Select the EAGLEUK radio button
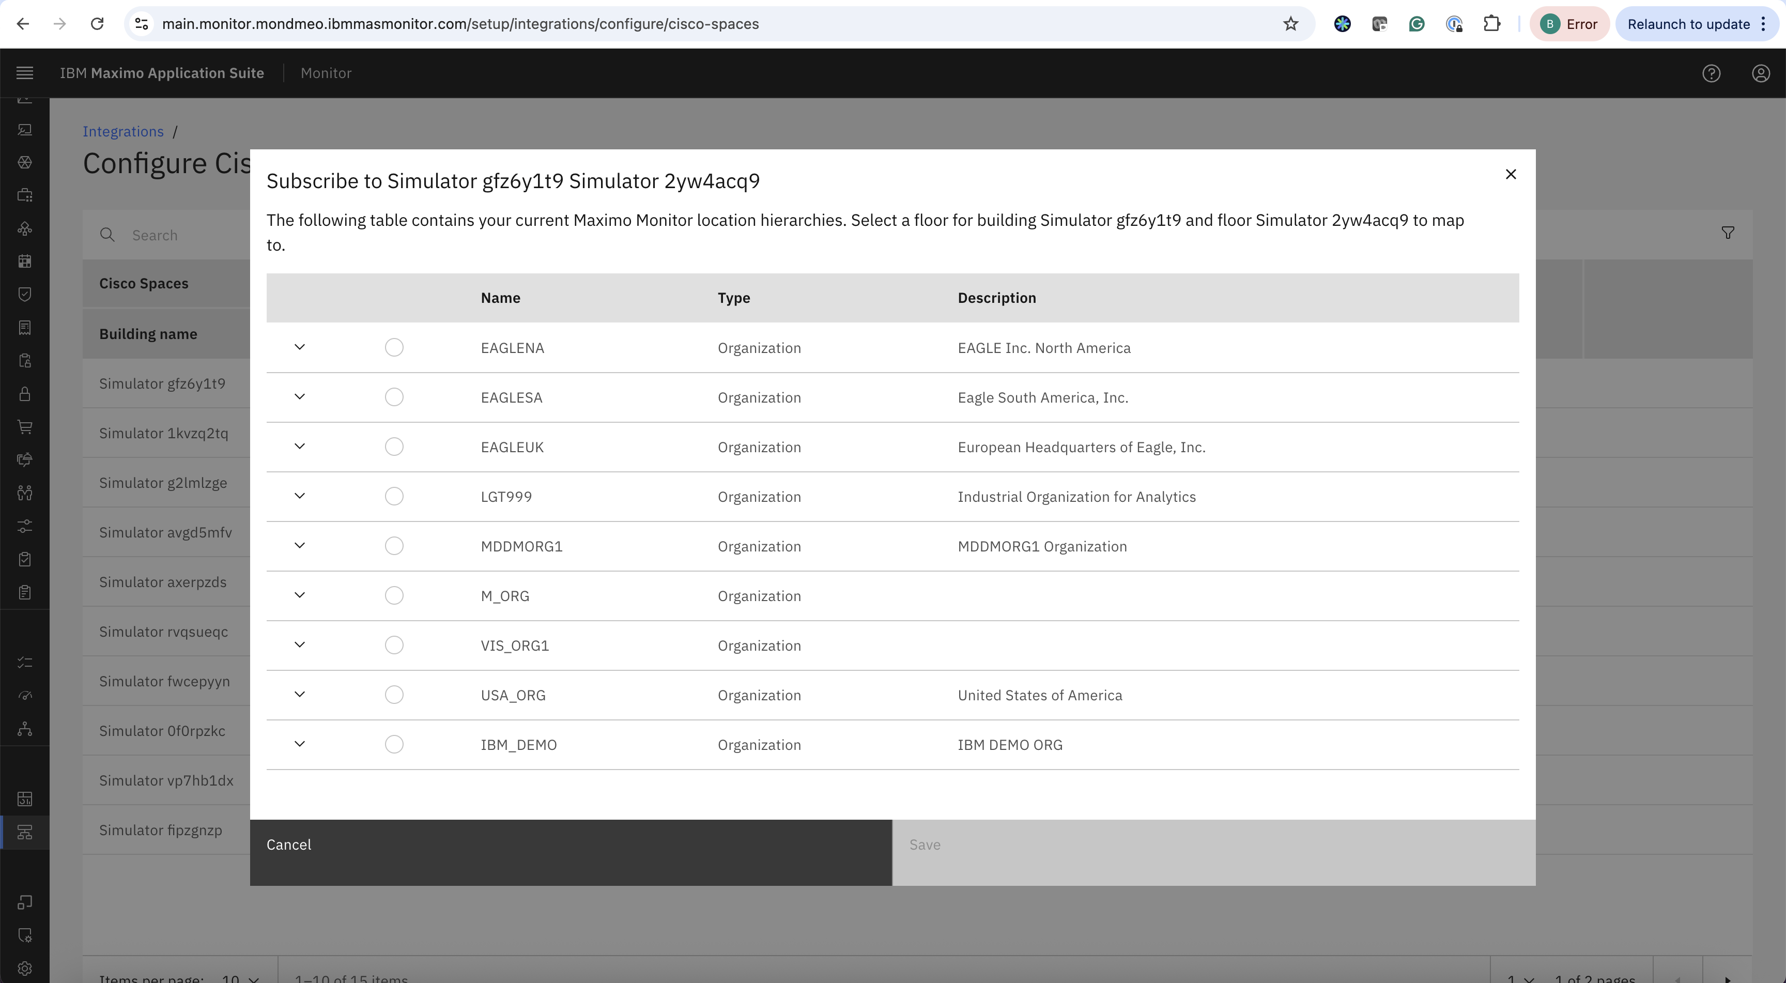Viewport: 1786px width, 983px height. [394, 447]
